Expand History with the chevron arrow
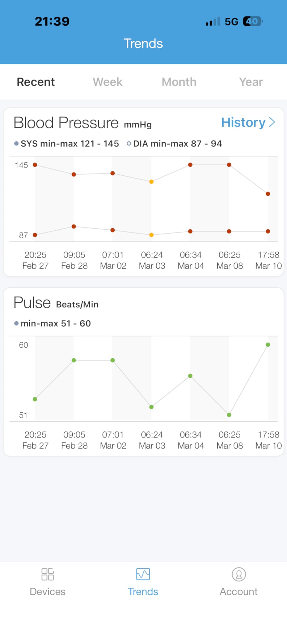 click(272, 122)
